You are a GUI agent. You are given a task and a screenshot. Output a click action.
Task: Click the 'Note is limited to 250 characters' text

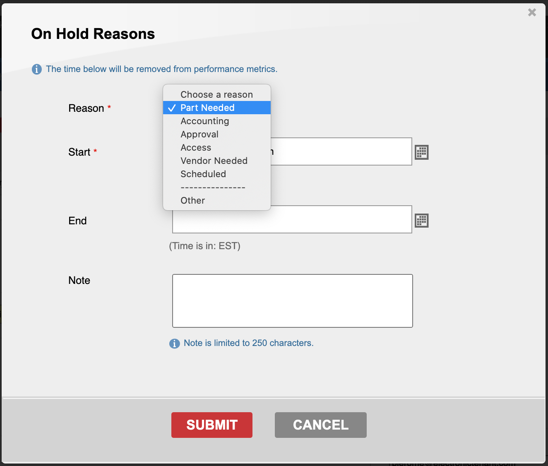(248, 343)
